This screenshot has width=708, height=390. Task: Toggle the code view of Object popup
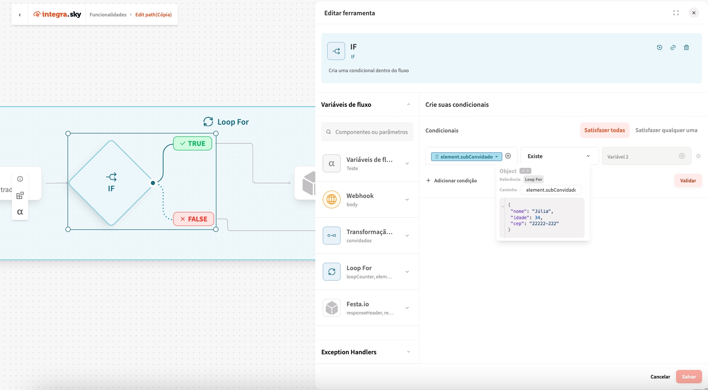(x=525, y=171)
